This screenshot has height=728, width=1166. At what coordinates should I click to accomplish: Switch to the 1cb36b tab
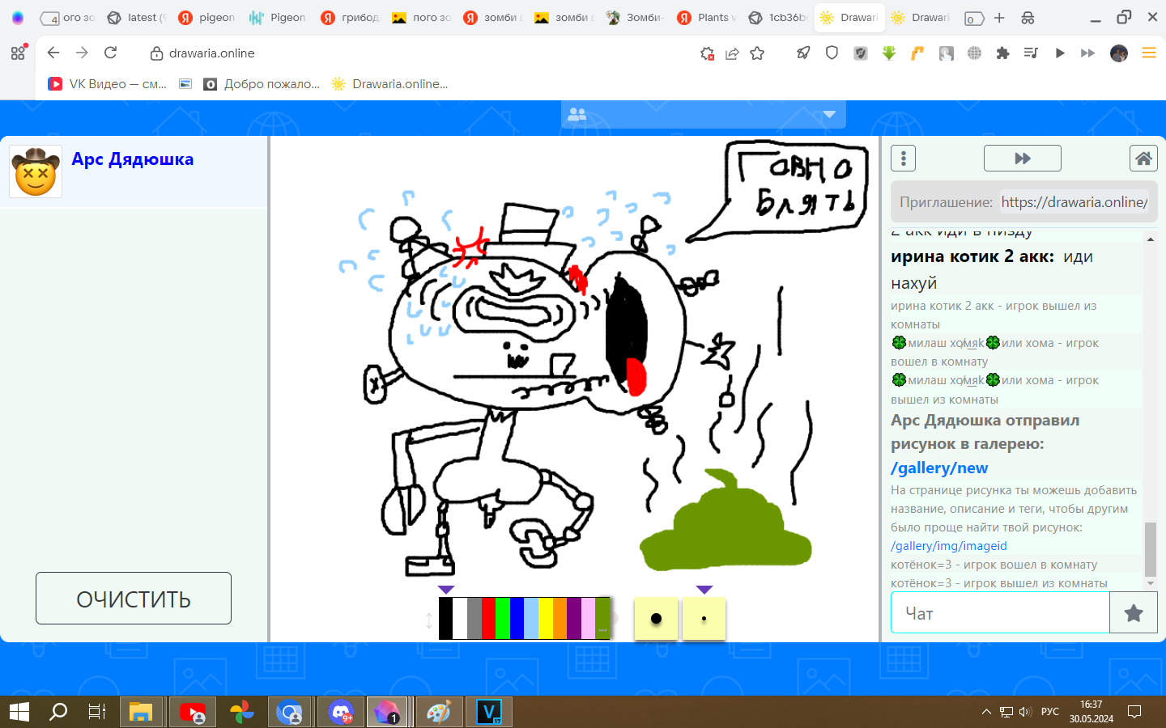click(x=777, y=18)
